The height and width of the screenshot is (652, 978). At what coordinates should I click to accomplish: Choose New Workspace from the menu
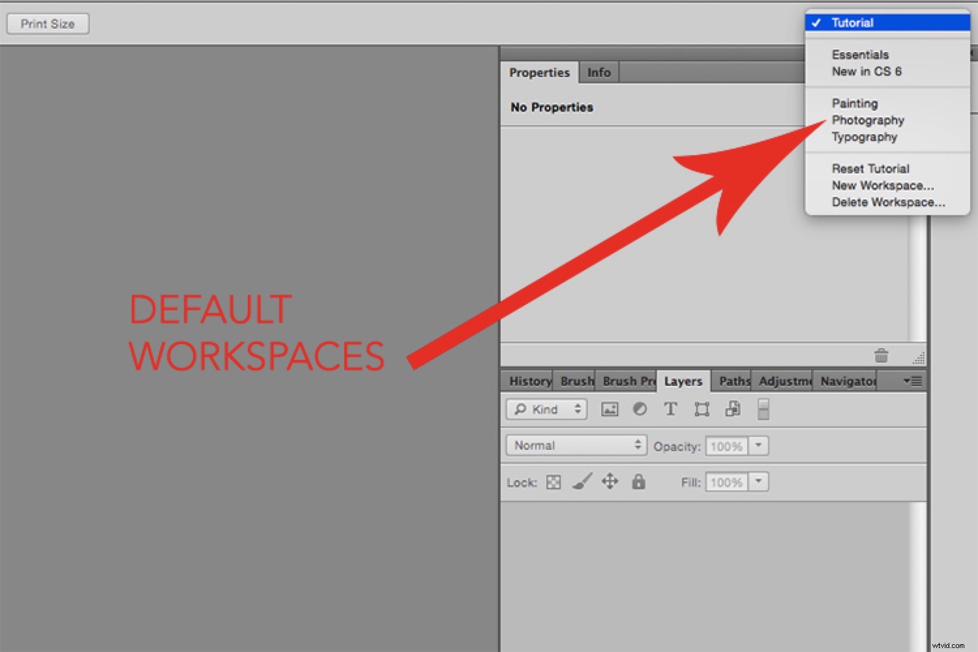pyautogui.click(x=882, y=185)
